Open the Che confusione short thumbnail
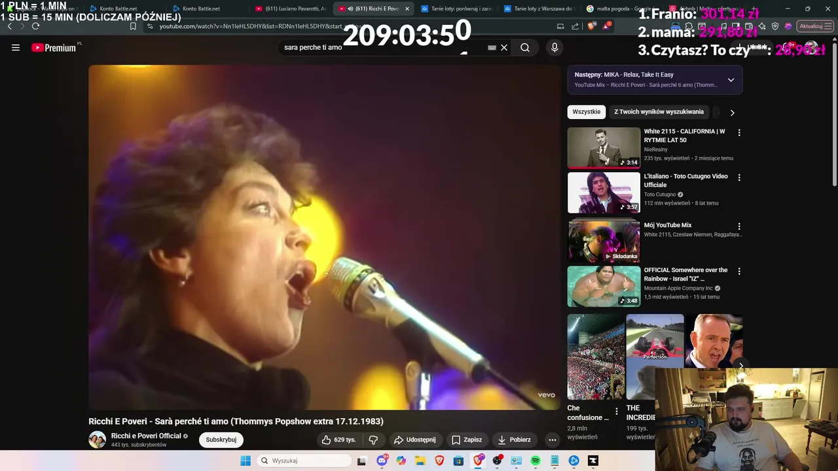 pos(596,357)
